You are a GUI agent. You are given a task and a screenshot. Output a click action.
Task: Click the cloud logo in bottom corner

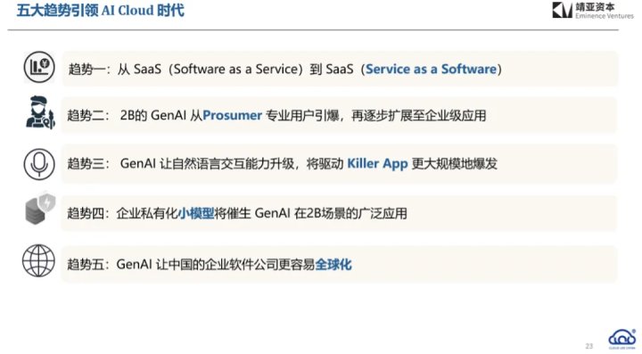[622, 339]
